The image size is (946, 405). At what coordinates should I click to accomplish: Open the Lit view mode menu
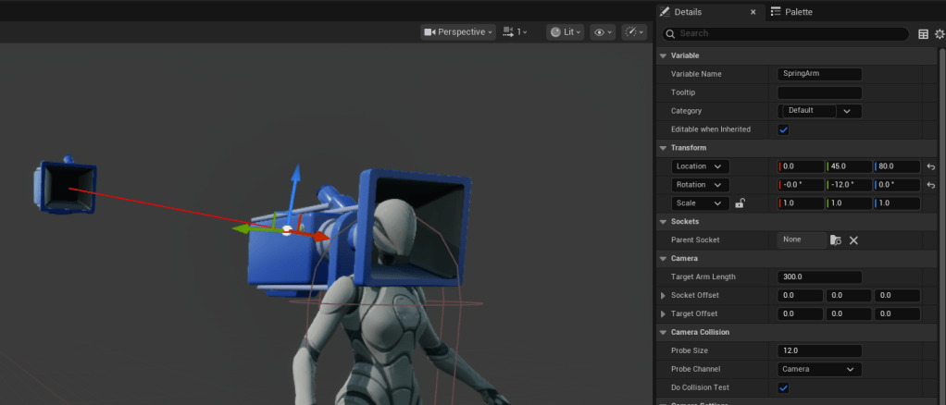[566, 32]
